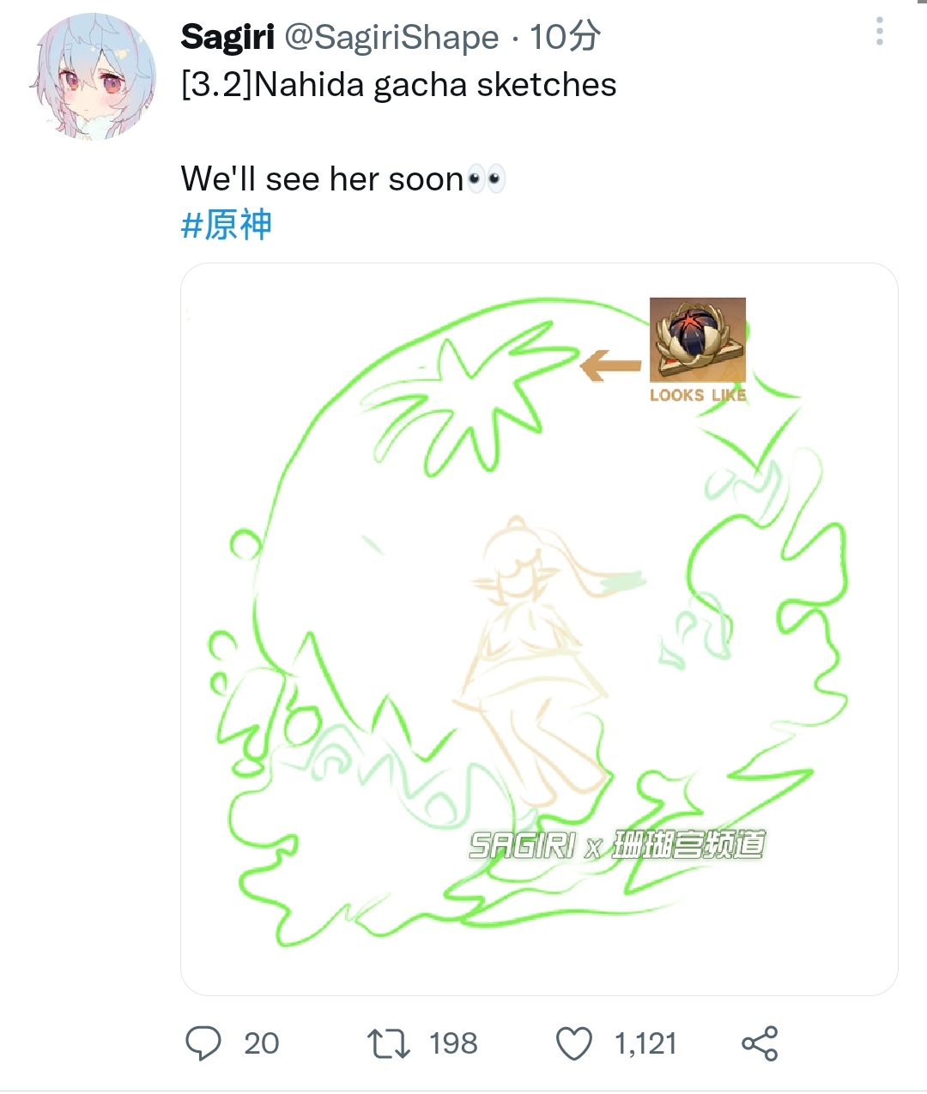
Task: Click the 10分 timestamp
Action: click(565, 37)
